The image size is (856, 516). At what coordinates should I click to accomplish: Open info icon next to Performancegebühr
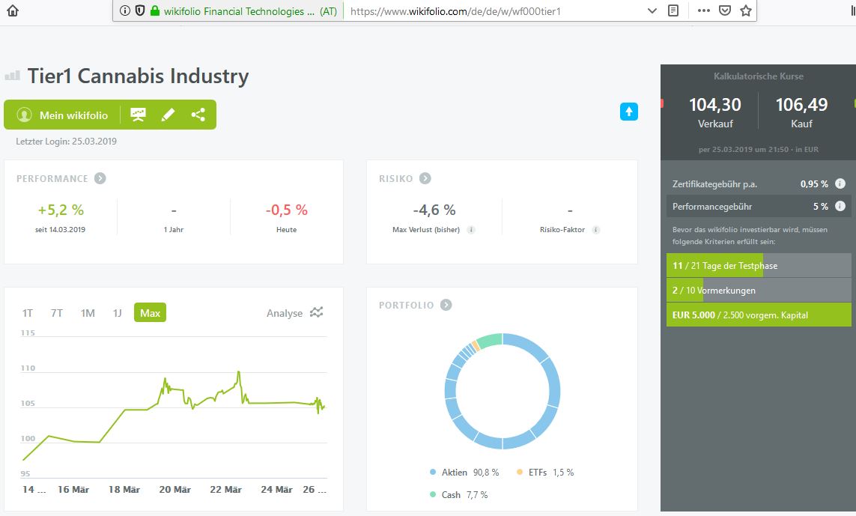(840, 206)
